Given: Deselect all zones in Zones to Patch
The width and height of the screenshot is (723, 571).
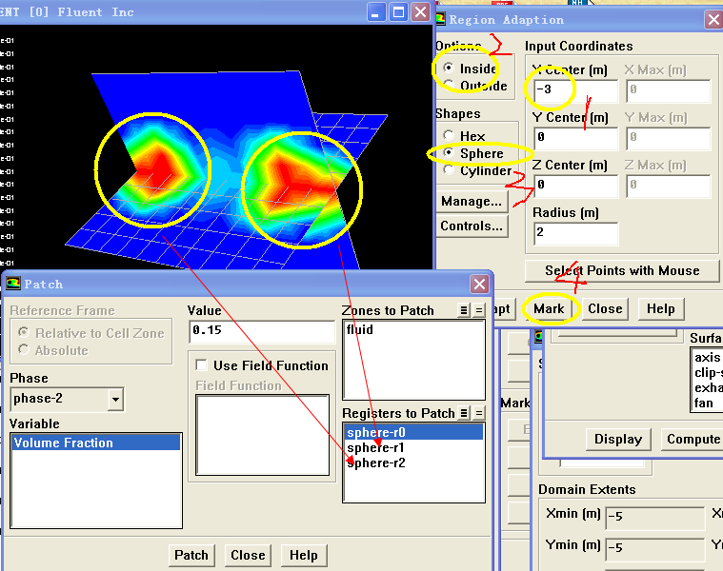Looking at the screenshot, I should 478,310.
